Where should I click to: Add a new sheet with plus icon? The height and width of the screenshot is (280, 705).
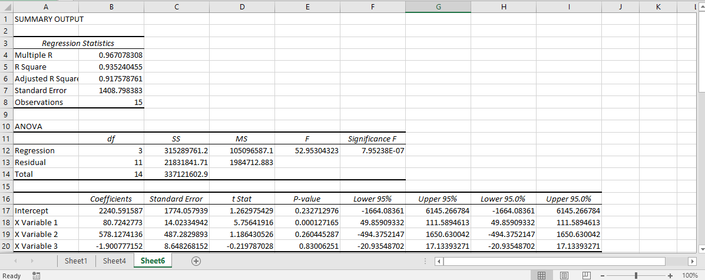(196, 261)
